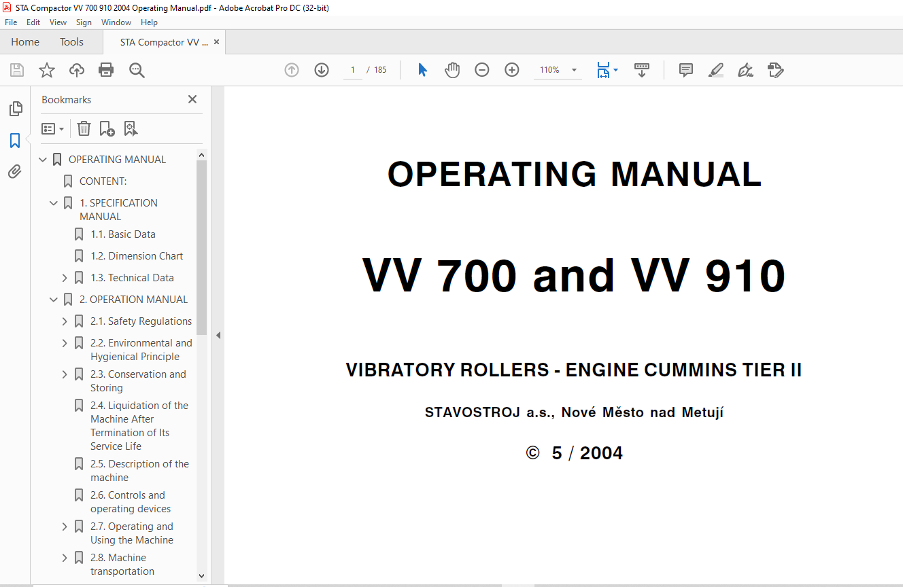Go to next page arrow
The height and width of the screenshot is (587, 903).
(x=322, y=70)
